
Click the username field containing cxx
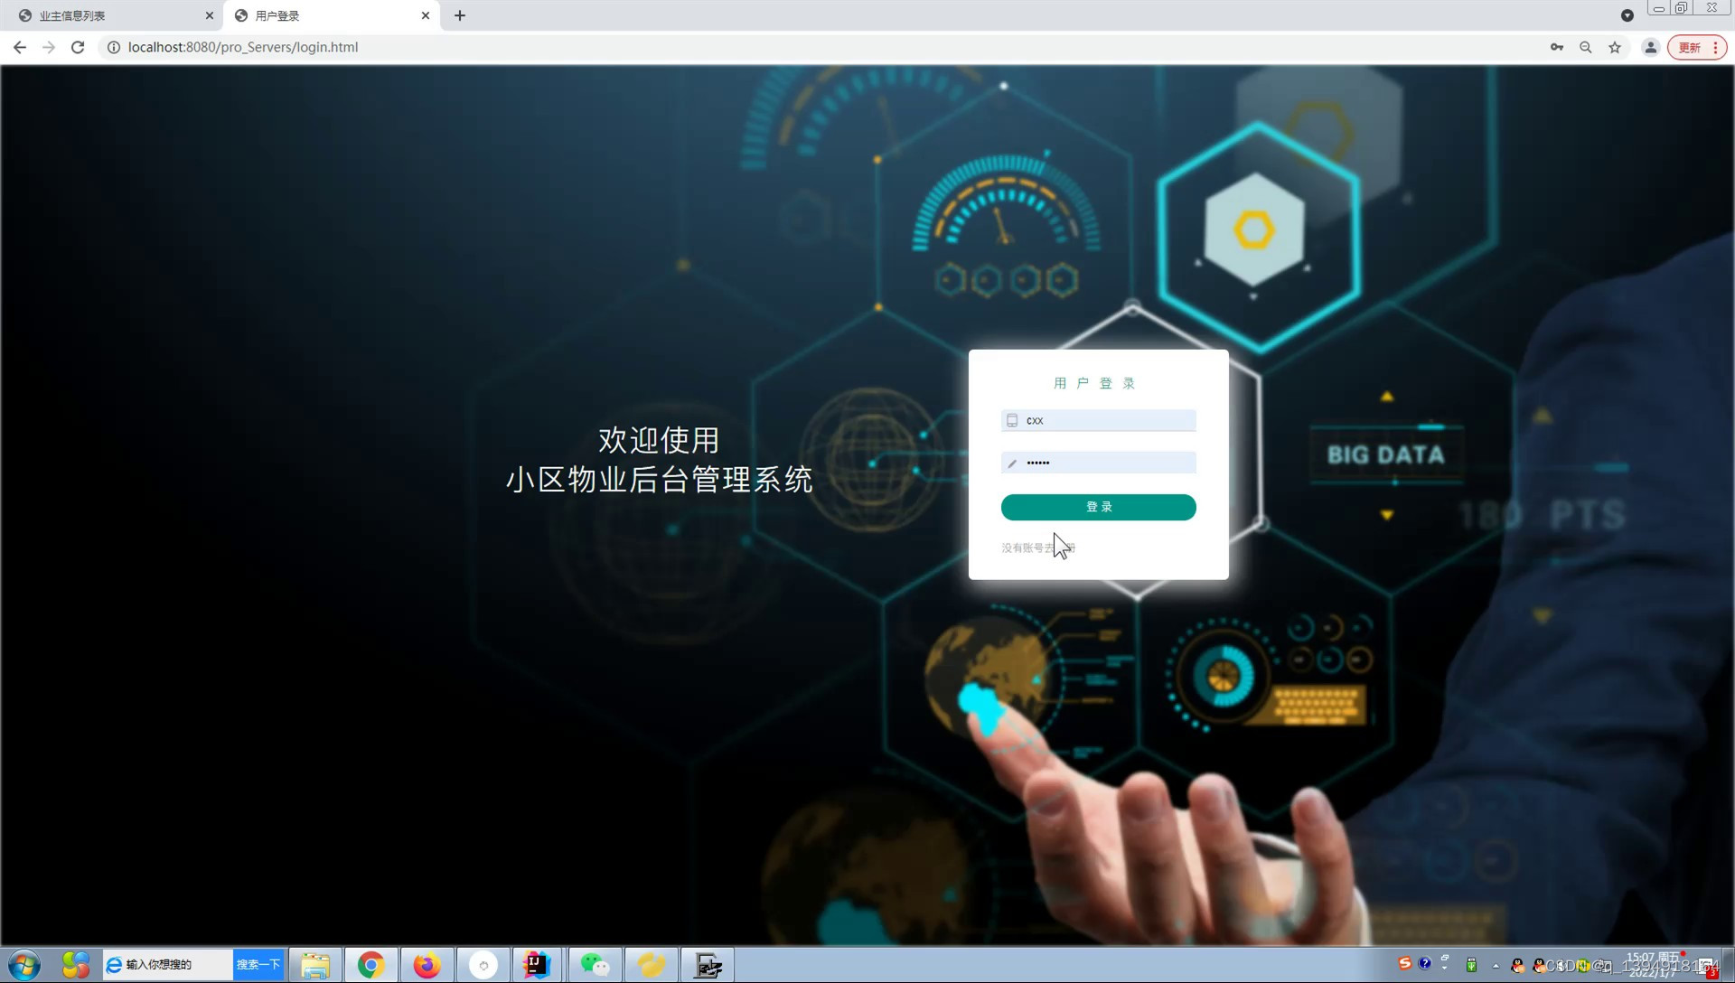point(1098,420)
